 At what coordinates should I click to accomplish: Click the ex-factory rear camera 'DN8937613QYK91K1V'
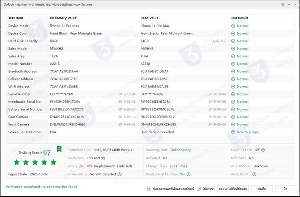[x=67, y=117]
